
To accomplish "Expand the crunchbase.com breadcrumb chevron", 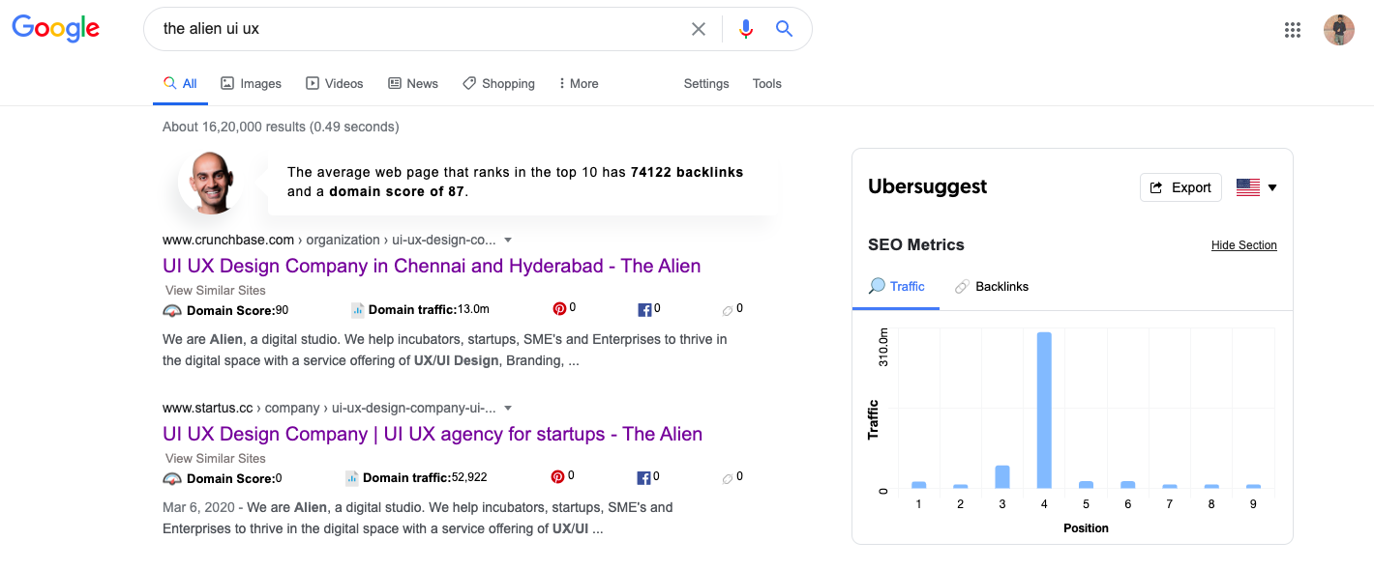I will point(508,240).
